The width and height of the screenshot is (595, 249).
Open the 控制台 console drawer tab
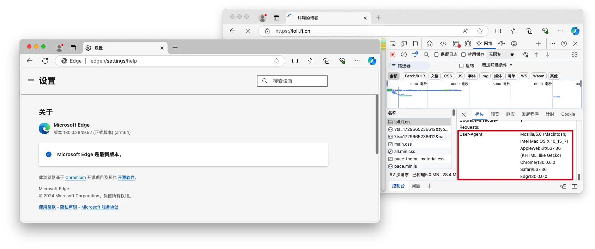tap(398, 186)
